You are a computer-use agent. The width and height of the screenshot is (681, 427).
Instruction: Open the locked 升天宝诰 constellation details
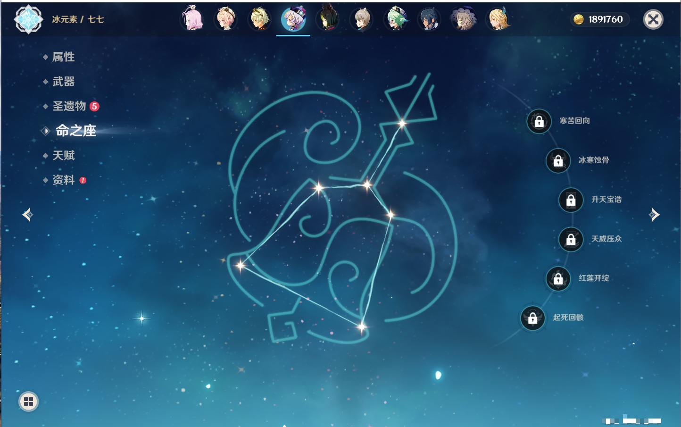(571, 200)
